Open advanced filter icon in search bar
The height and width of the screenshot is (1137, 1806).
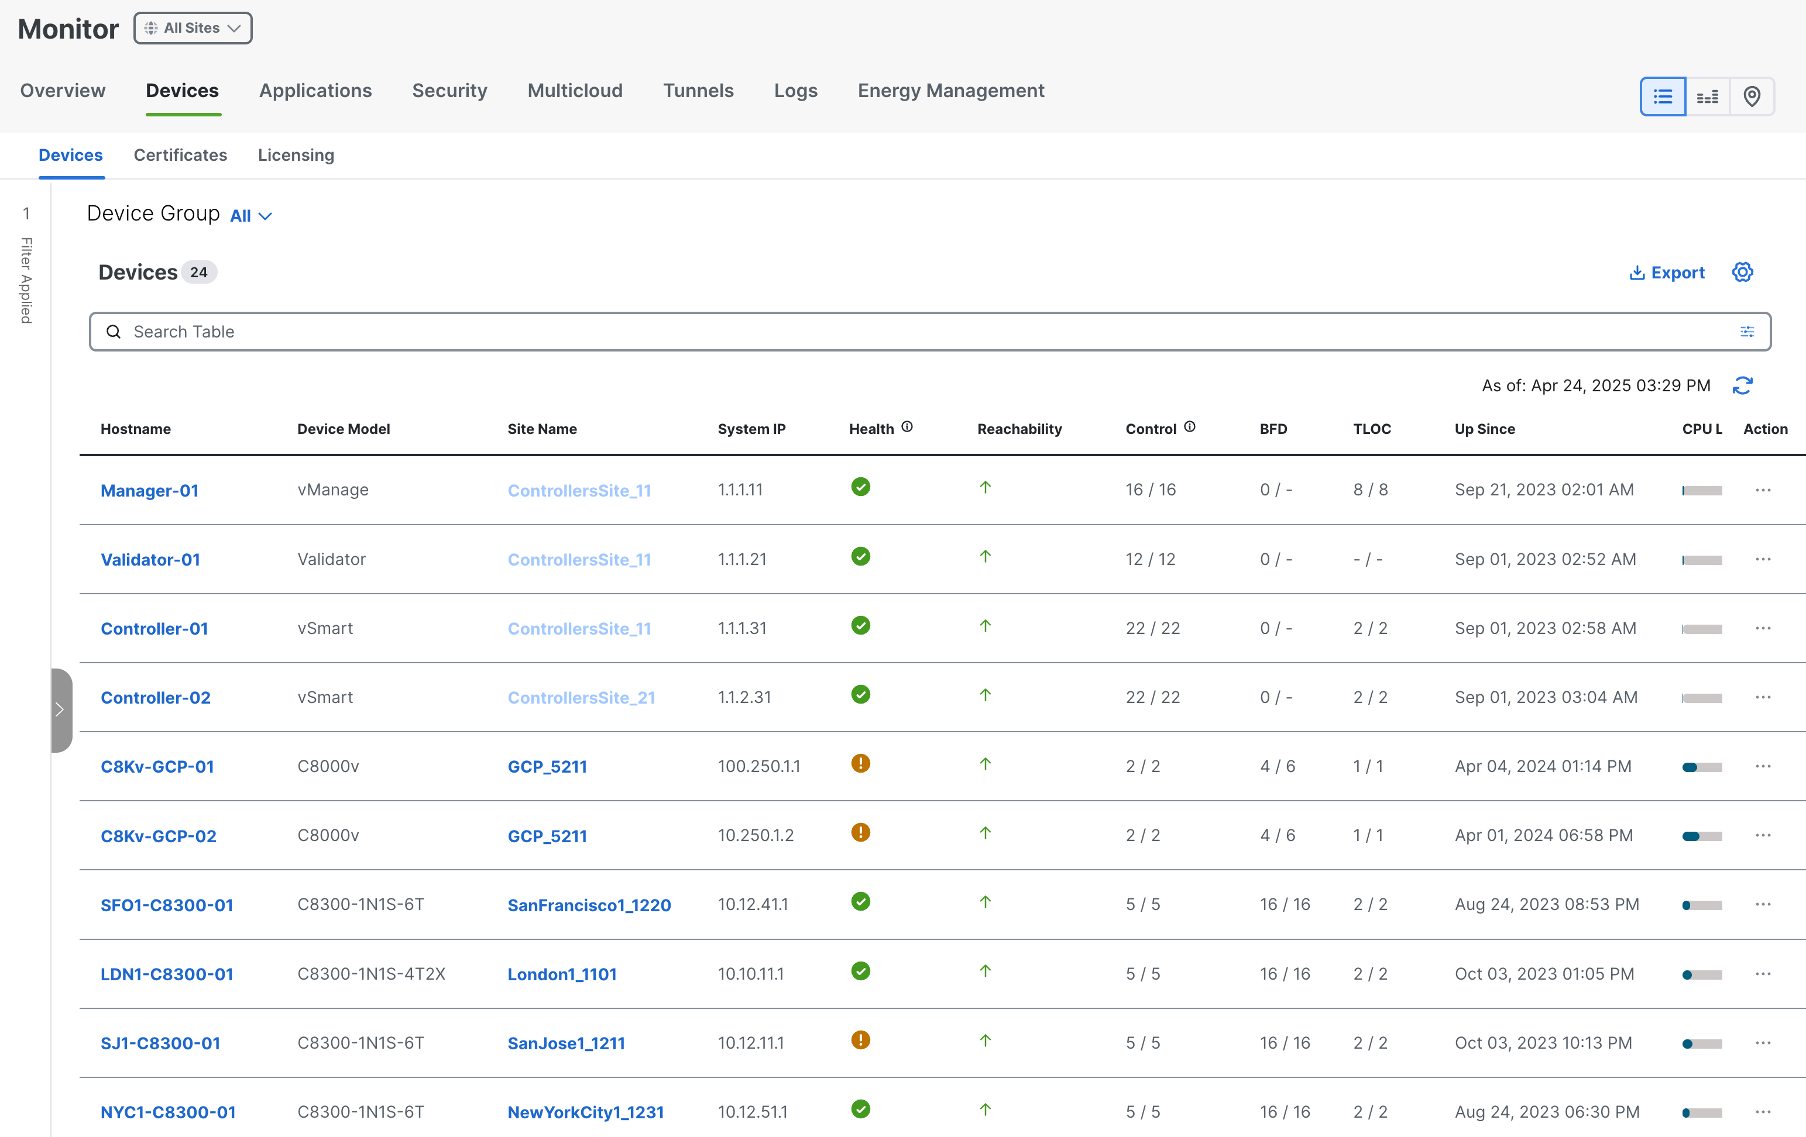(x=1747, y=331)
